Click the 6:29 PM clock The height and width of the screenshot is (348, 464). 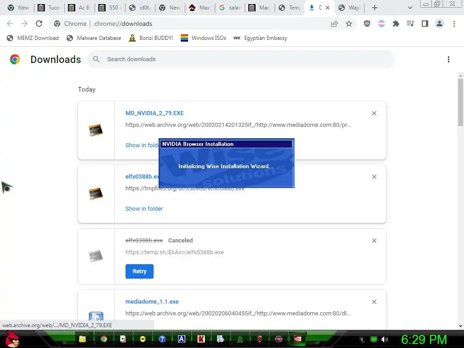point(424,339)
